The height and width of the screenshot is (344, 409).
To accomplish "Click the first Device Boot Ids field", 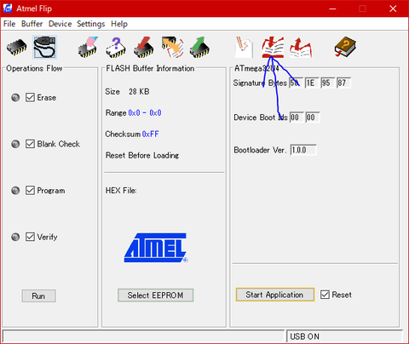I will point(297,118).
